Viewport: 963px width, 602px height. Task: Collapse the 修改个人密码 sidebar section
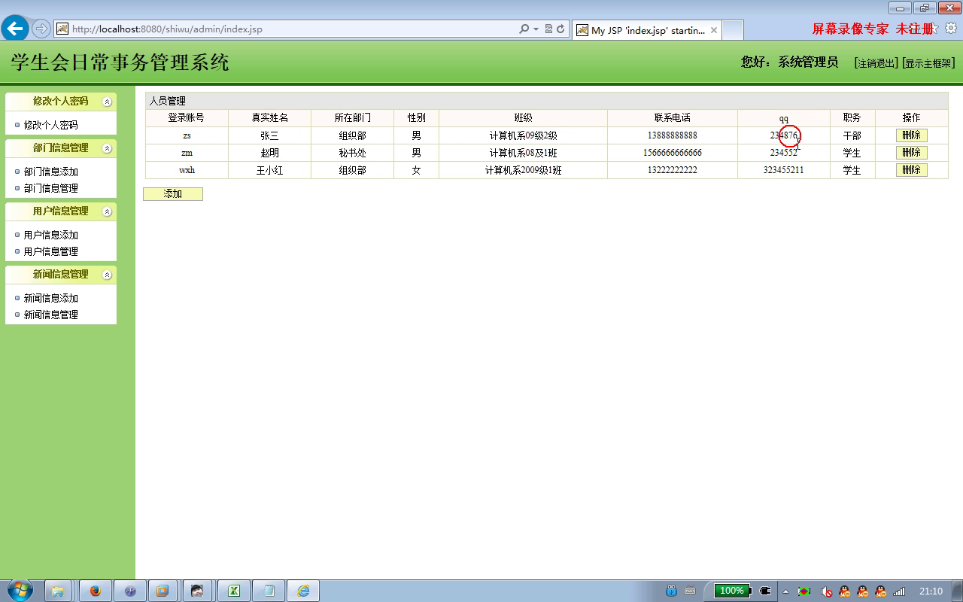[107, 102]
